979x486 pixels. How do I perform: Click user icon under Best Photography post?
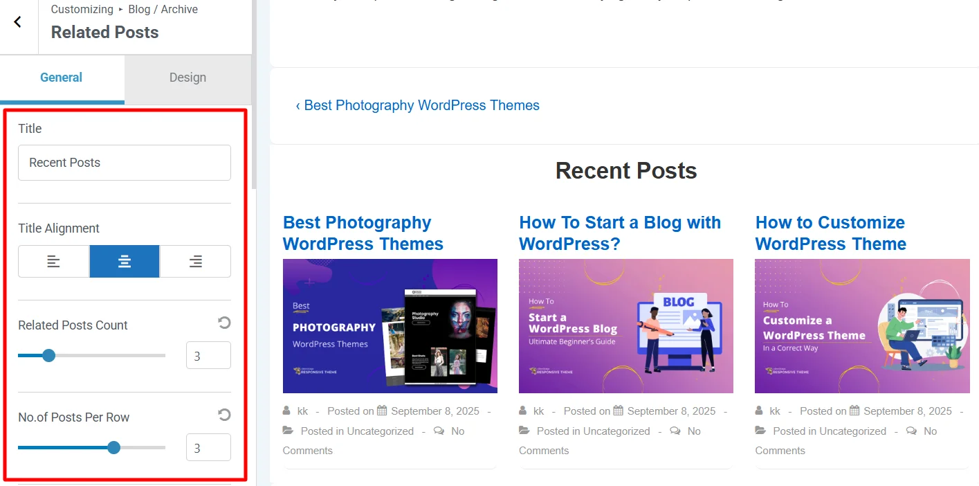pos(286,411)
